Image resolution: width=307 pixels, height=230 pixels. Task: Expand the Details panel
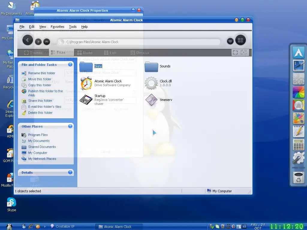coord(70,172)
